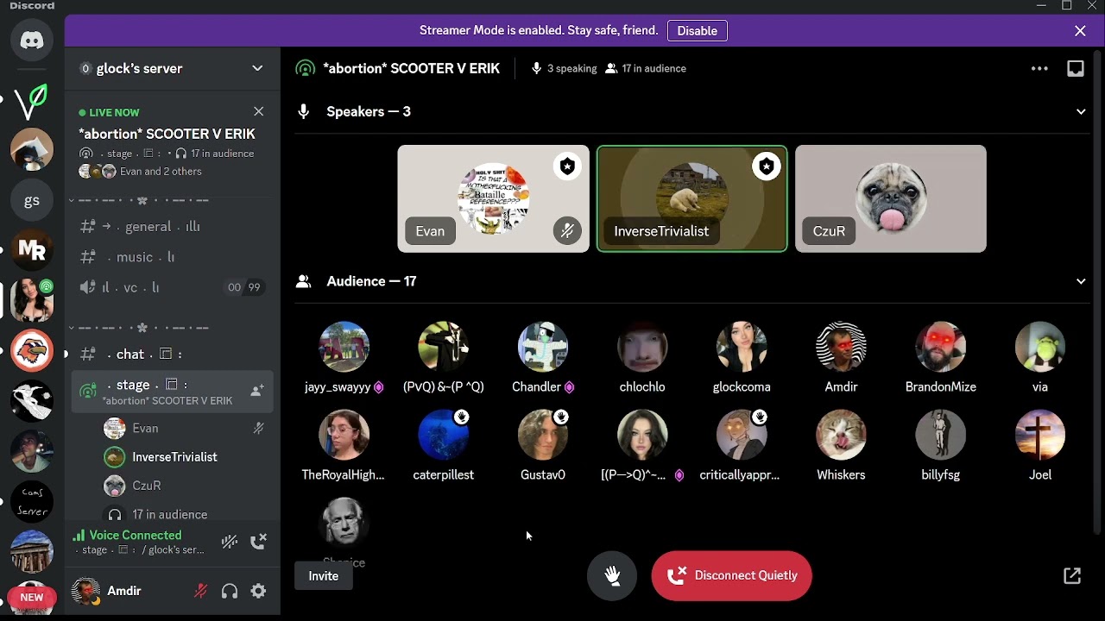Click Evan's muted microphone indicator

(567, 231)
